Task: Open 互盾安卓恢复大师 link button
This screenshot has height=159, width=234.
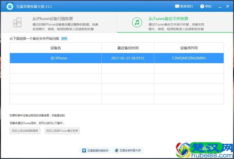Action: [128, 151]
